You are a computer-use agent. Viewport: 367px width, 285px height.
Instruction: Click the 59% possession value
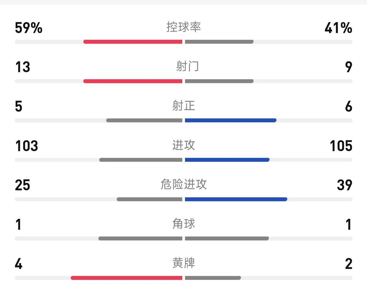[x=29, y=28]
